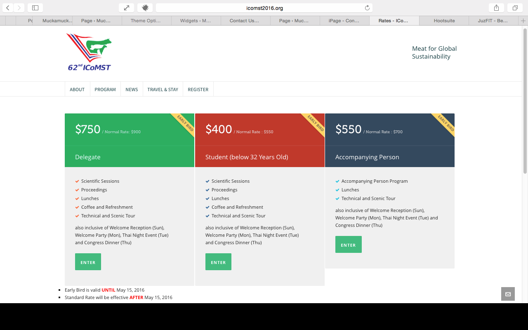
Task: Show the Safari sidebar panel
Action: [35, 8]
